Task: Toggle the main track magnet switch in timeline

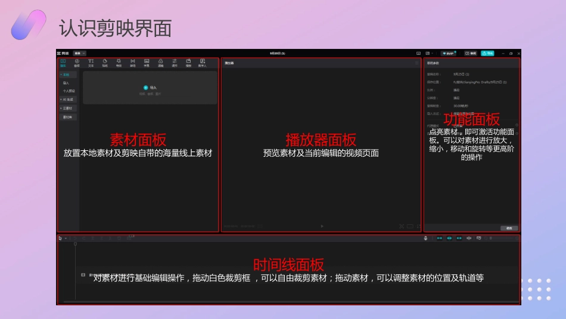Action: [440, 238]
